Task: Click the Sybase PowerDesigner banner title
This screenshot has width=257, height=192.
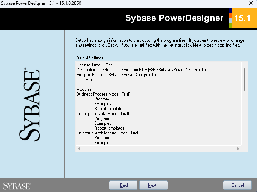Action: click(x=174, y=18)
